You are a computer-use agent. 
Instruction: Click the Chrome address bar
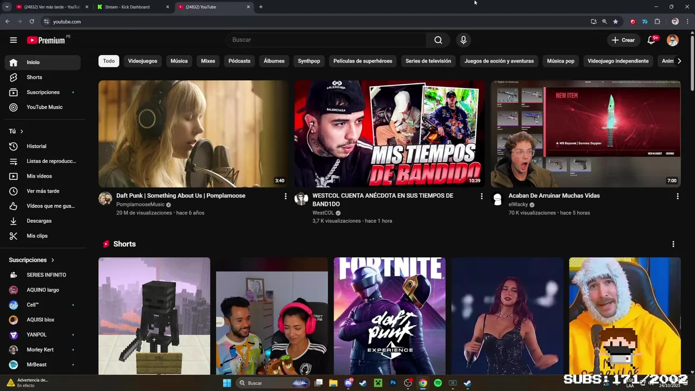coord(315,22)
